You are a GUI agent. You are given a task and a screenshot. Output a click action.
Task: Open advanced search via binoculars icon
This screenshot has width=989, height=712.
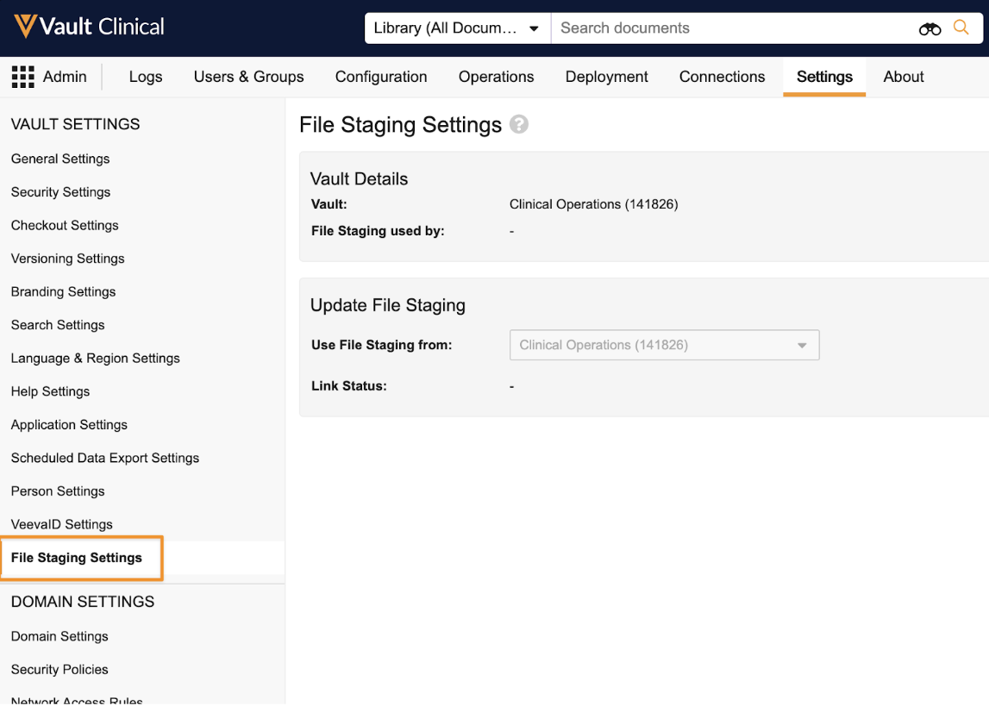click(x=930, y=28)
